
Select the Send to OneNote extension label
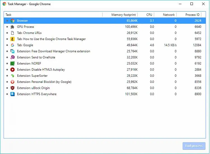pyautogui.click(x=36, y=57)
